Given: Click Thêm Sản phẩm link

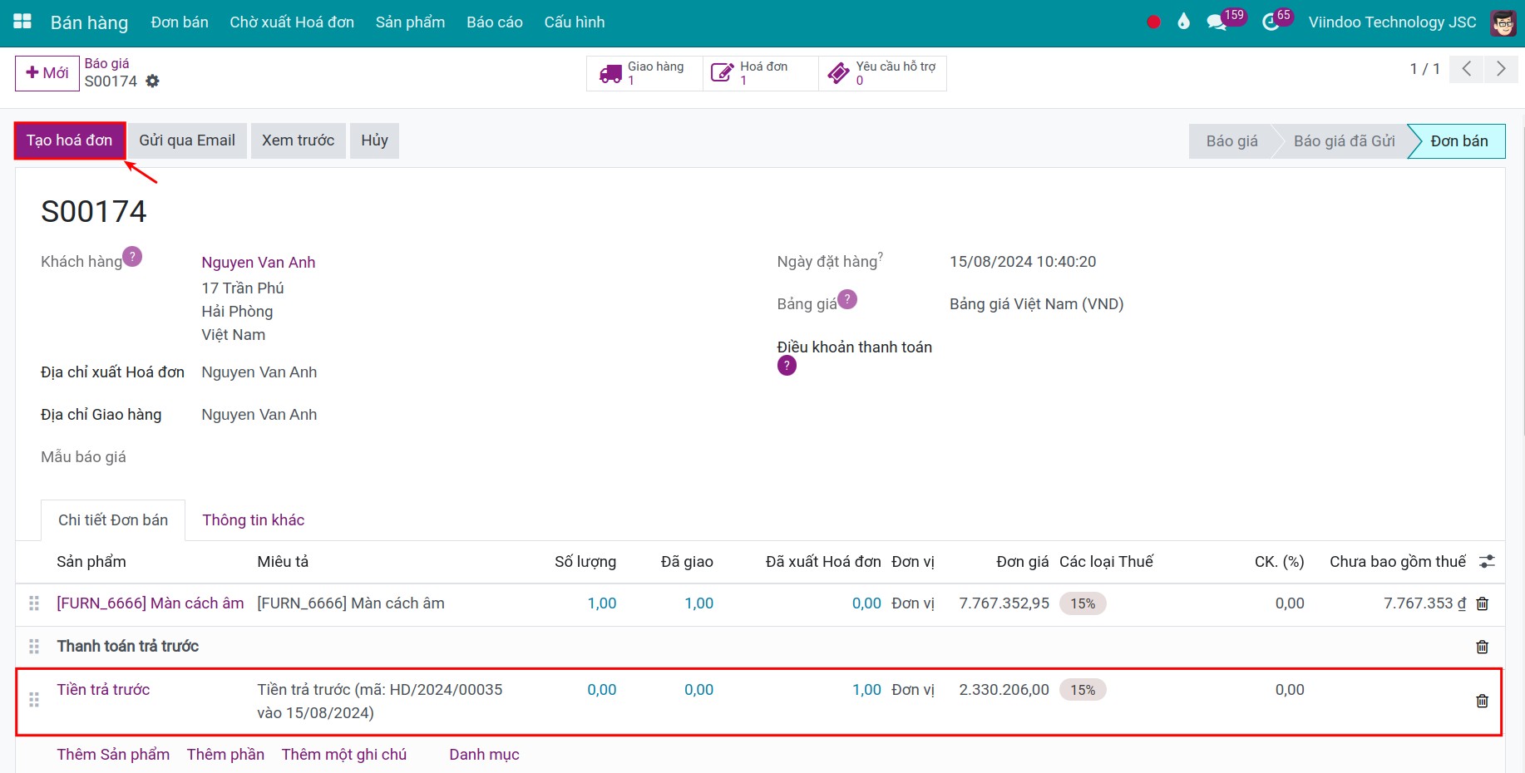Looking at the screenshot, I should tap(113, 755).
